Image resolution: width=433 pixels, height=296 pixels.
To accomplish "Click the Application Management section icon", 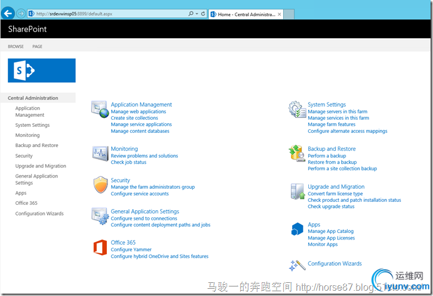I will 100,109.
